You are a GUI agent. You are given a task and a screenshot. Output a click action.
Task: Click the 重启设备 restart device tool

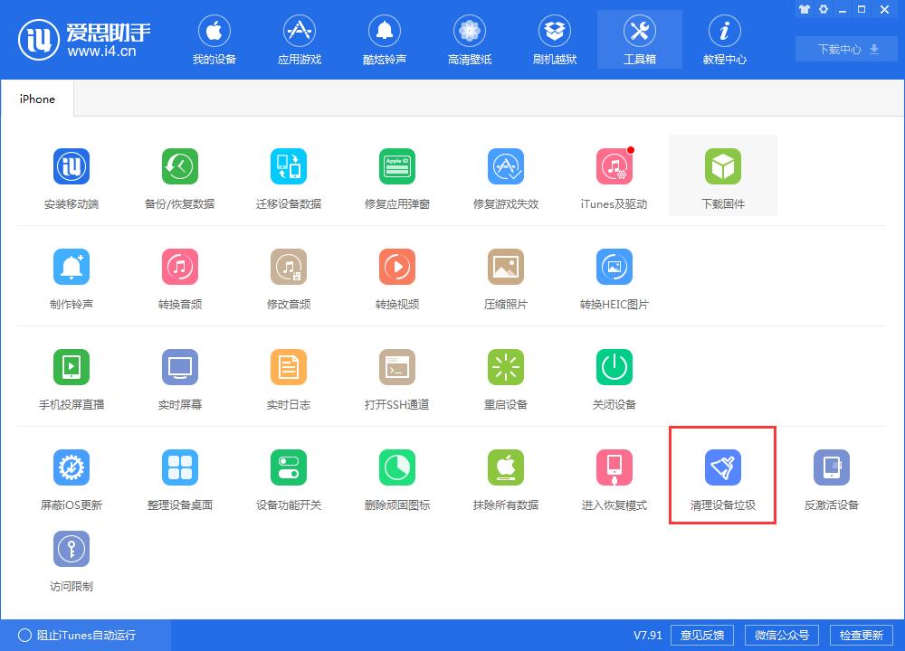506,377
